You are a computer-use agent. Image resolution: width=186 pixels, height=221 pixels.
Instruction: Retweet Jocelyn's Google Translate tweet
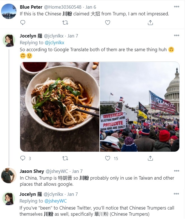click(x=65, y=158)
